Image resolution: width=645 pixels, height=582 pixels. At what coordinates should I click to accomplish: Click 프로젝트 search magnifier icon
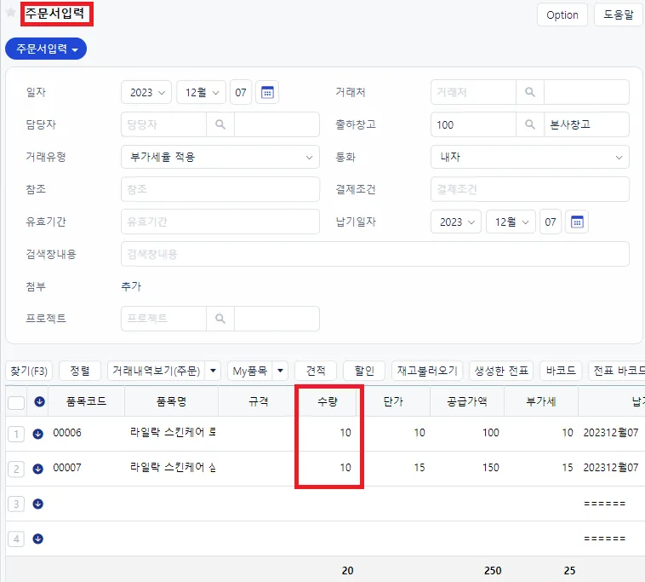pyautogui.click(x=220, y=319)
